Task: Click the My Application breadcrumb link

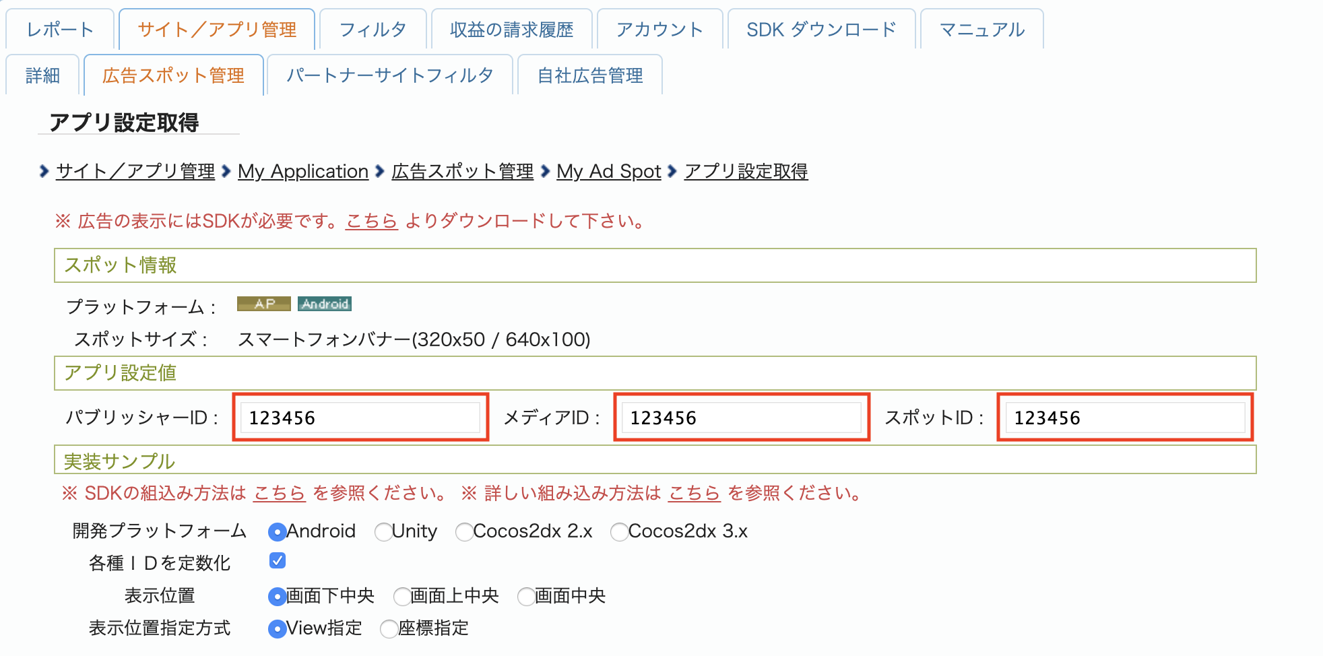Action: (x=303, y=172)
